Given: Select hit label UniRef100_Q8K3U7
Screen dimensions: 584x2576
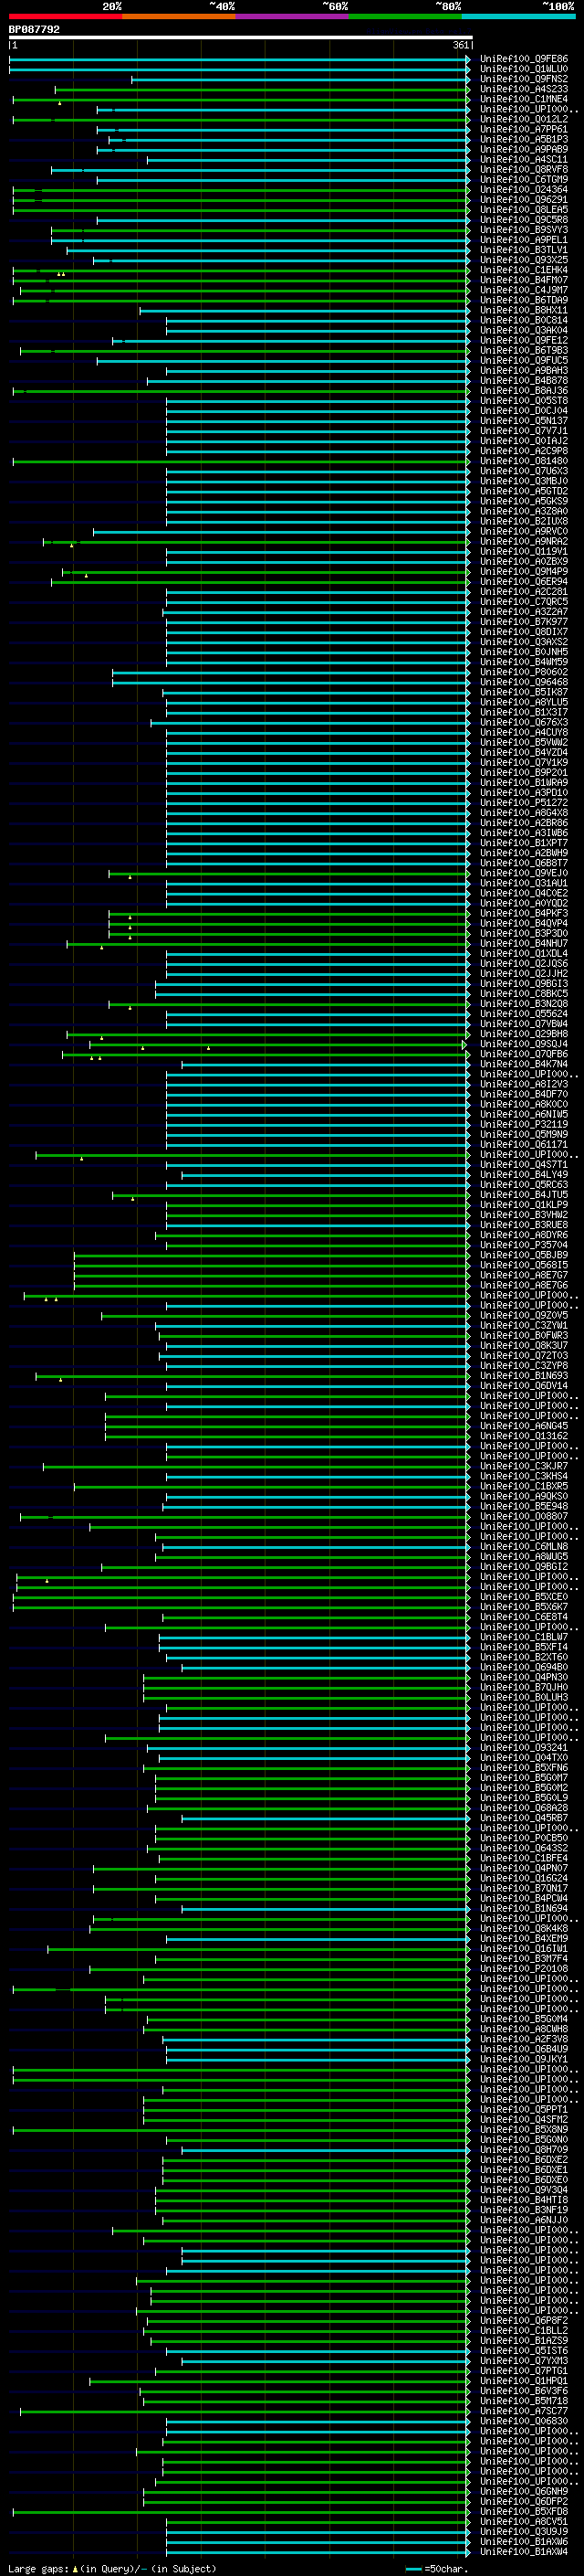Looking at the screenshot, I should tap(524, 1345).
